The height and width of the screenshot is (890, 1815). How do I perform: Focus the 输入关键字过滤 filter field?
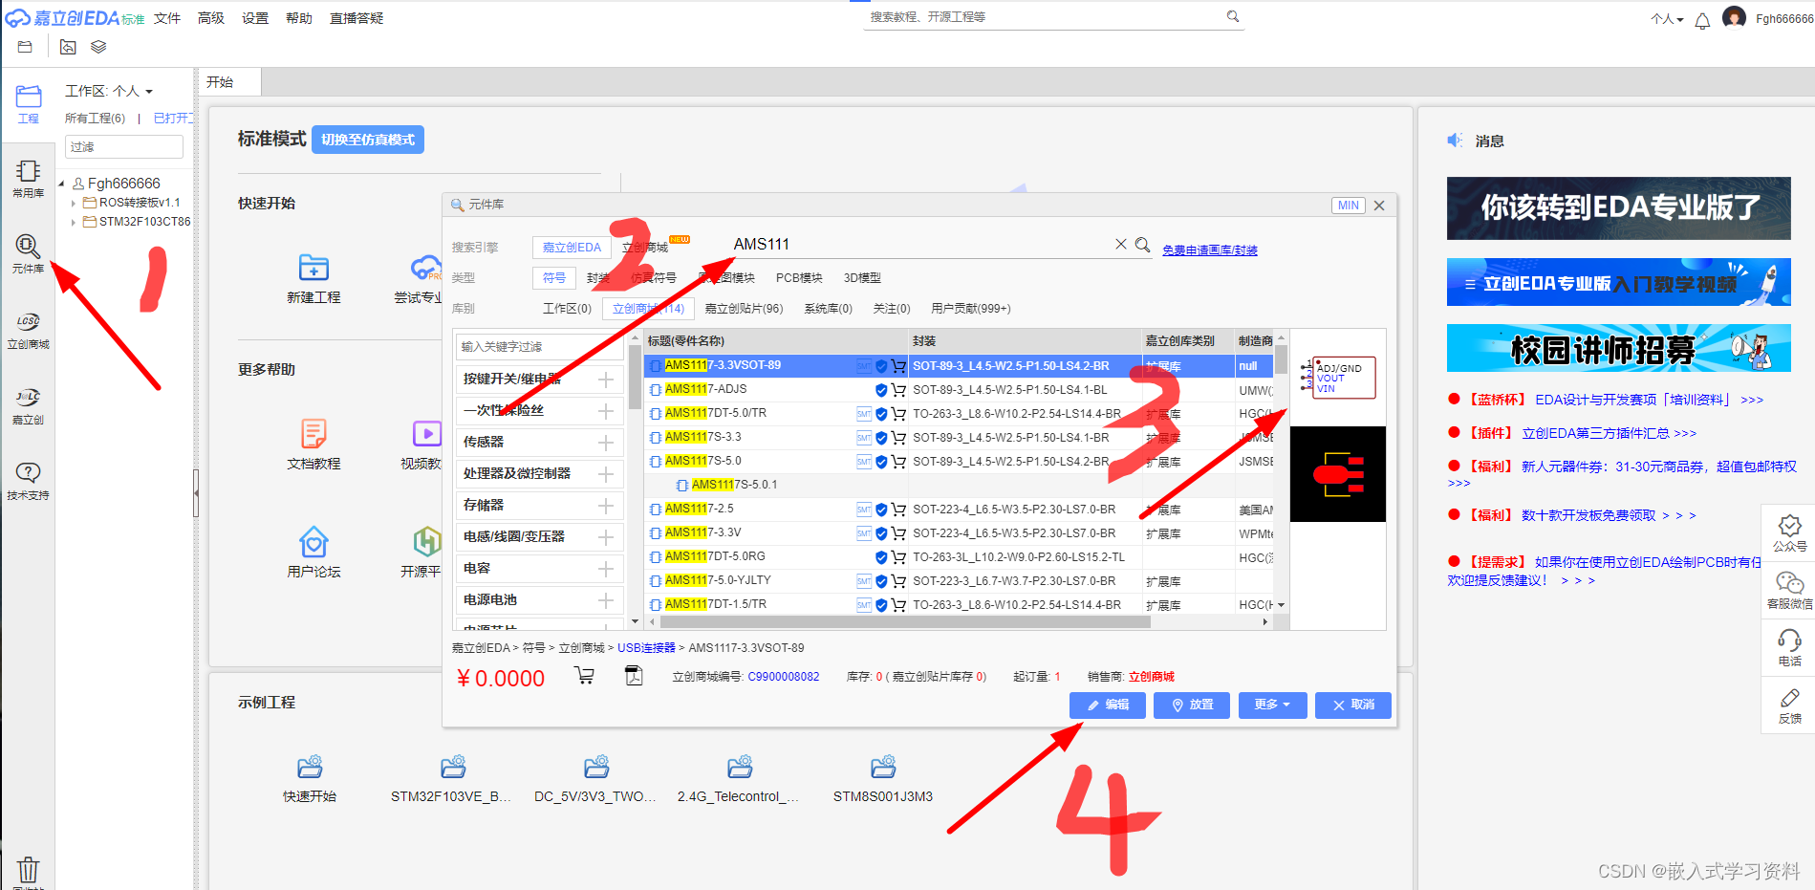pyautogui.click(x=540, y=346)
